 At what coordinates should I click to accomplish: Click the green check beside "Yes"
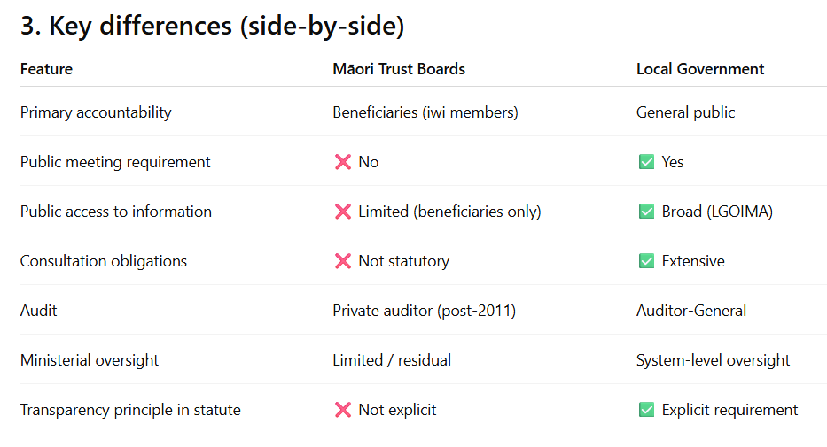pyautogui.click(x=646, y=162)
